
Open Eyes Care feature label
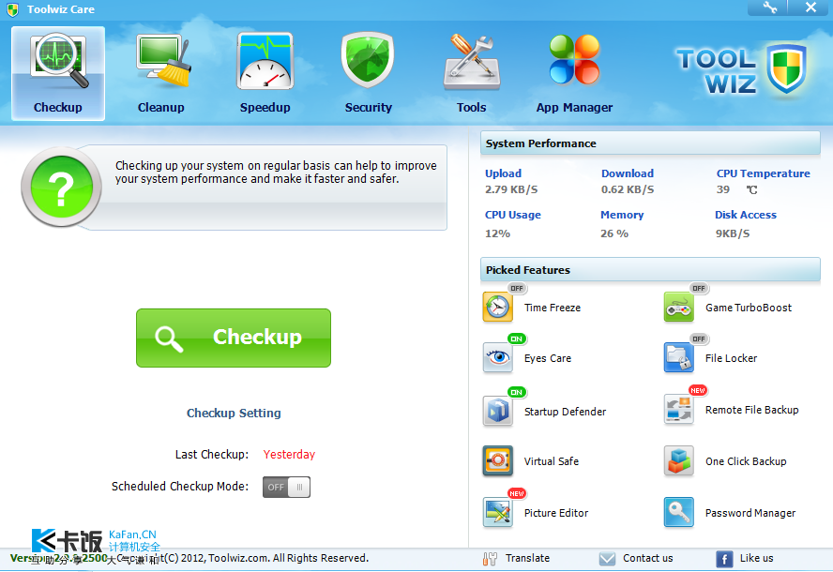pyautogui.click(x=548, y=358)
